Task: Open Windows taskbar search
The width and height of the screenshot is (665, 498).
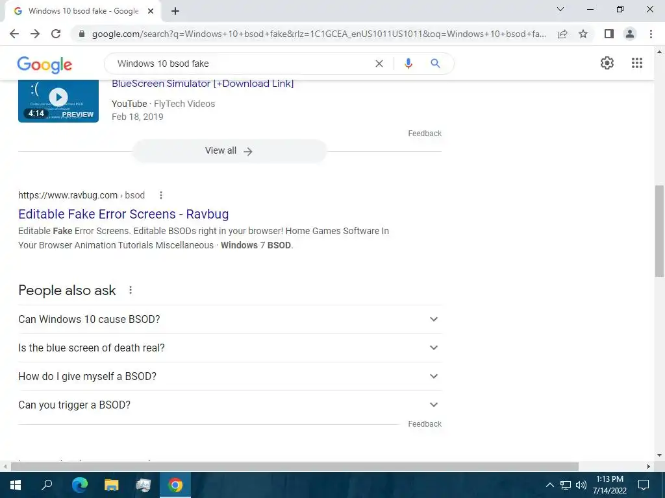Action: tap(47, 485)
